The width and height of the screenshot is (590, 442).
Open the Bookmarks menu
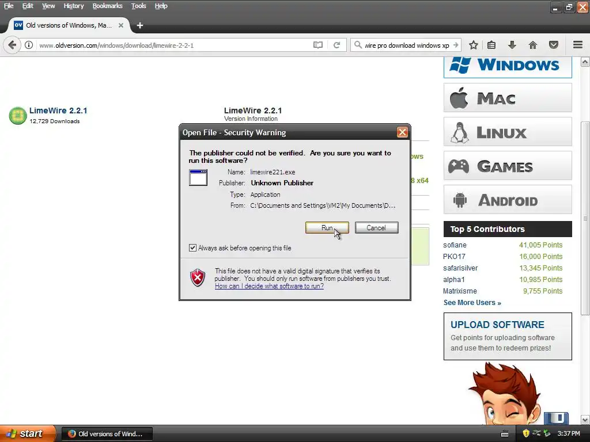click(x=107, y=6)
